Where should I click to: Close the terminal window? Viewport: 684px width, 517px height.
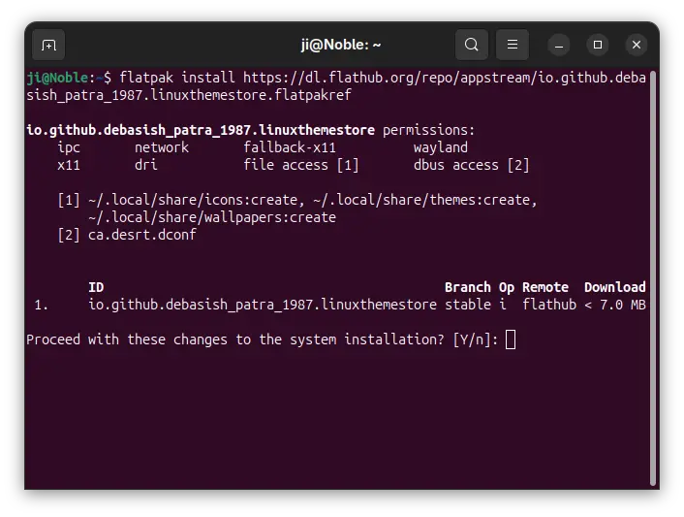637,45
